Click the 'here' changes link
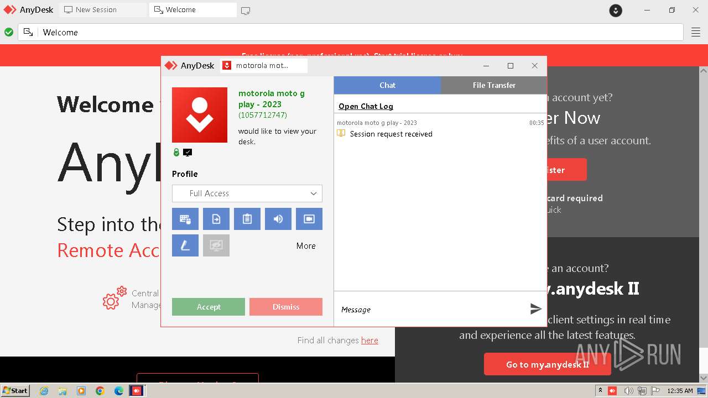The image size is (708, 398). pos(369,340)
